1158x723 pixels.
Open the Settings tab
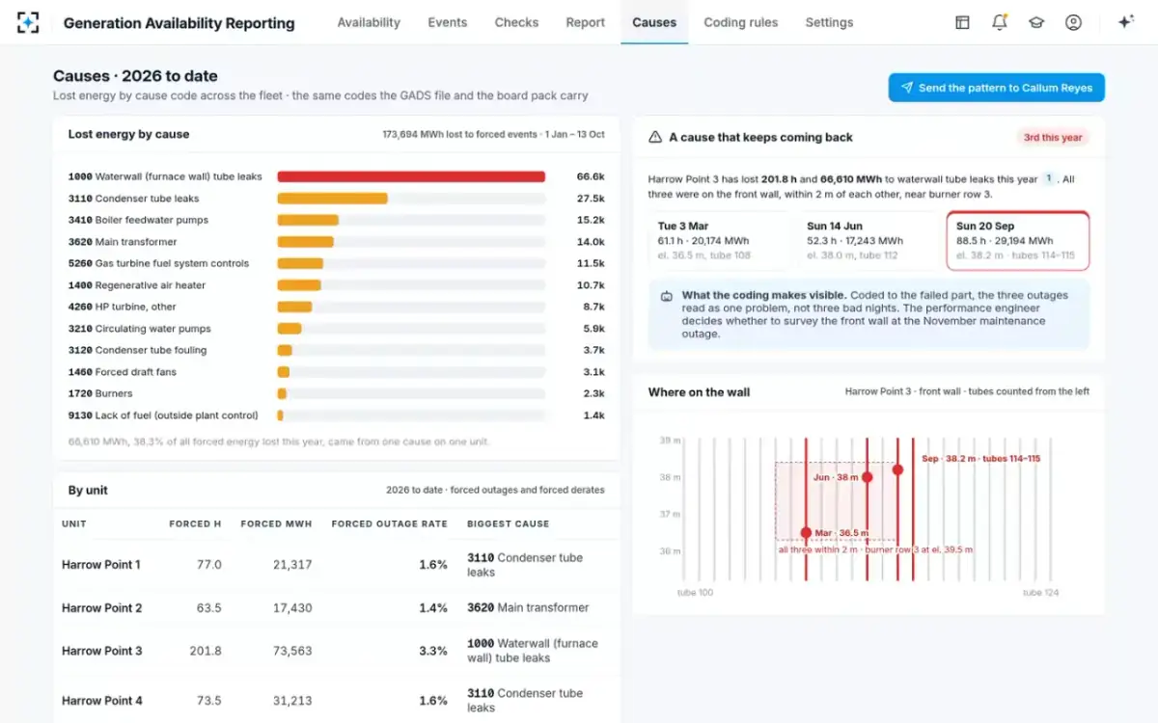[x=829, y=22]
